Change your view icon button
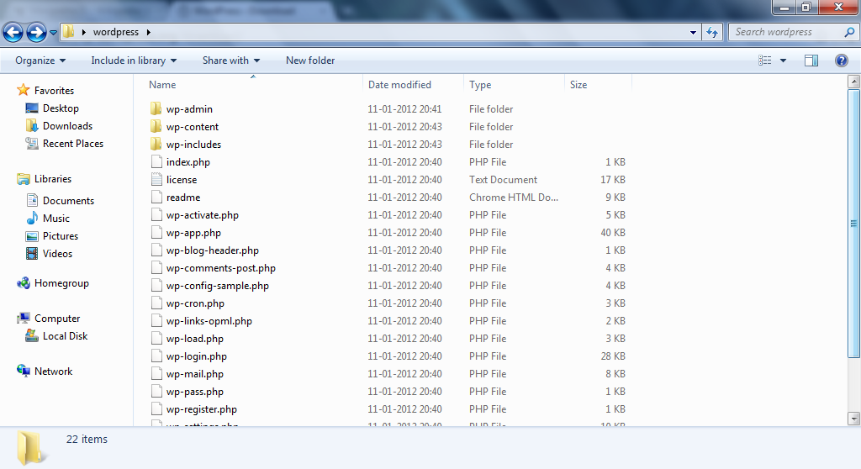This screenshot has width=861, height=469. tap(765, 61)
